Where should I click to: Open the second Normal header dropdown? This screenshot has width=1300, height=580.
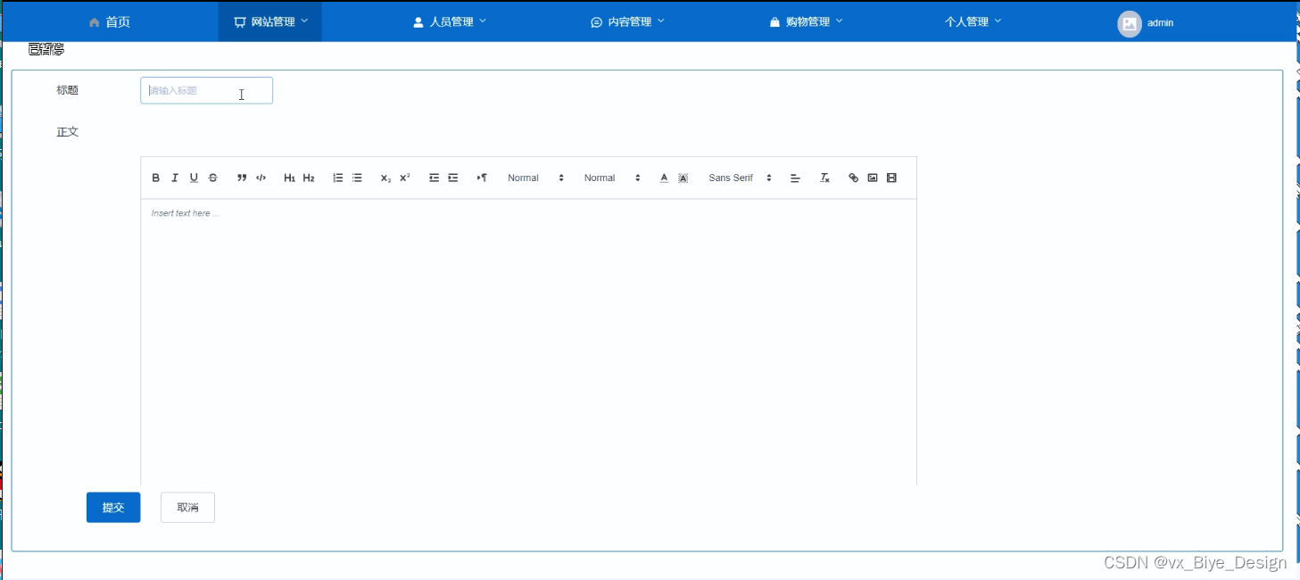[612, 178]
